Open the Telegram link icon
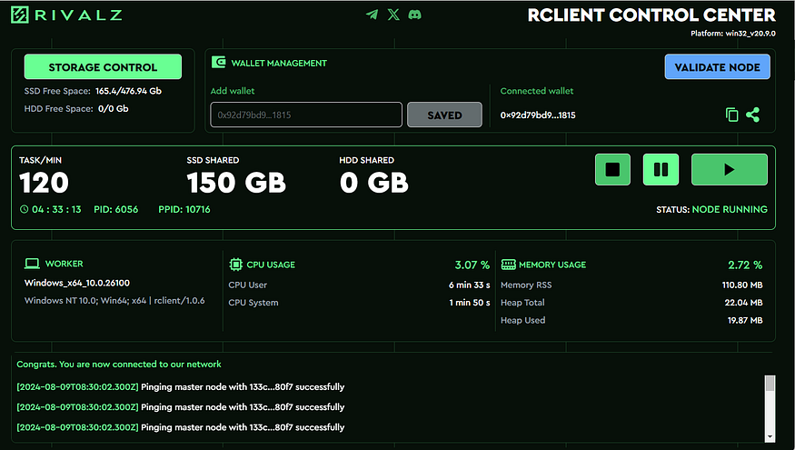The height and width of the screenshot is (450, 795). (x=373, y=15)
